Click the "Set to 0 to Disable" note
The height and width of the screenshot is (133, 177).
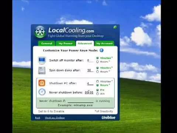(x=51, y=111)
